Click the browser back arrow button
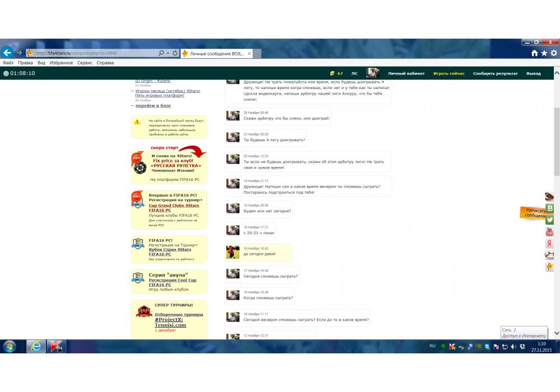Image resolution: width=560 pixels, height=392 pixels. pyautogui.click(x=7, y=53)
